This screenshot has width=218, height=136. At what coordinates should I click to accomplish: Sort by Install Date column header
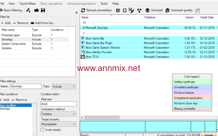point(208,17)
